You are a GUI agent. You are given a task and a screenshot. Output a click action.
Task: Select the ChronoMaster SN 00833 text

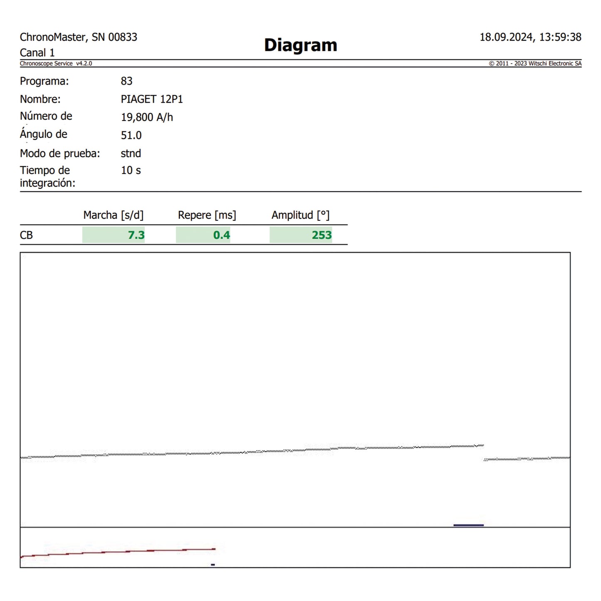[x=78, y=37]
